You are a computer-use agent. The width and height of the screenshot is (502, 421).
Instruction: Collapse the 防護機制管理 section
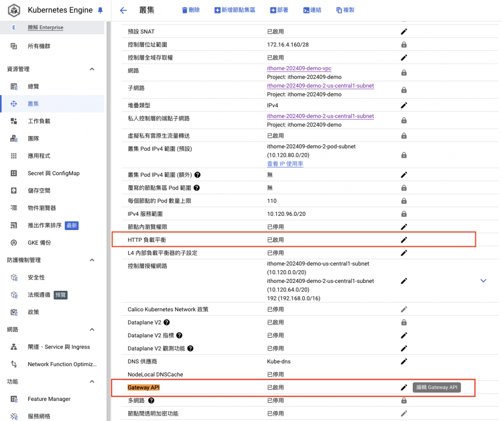pos(92,260)
